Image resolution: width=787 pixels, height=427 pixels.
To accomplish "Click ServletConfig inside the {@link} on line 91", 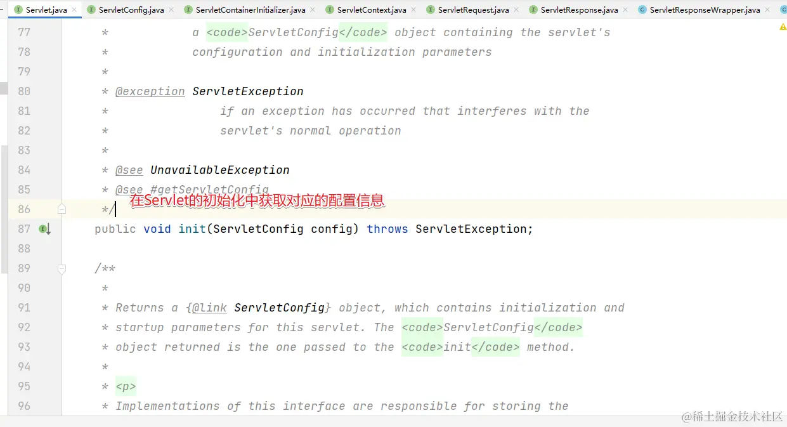I will (280, 308).
